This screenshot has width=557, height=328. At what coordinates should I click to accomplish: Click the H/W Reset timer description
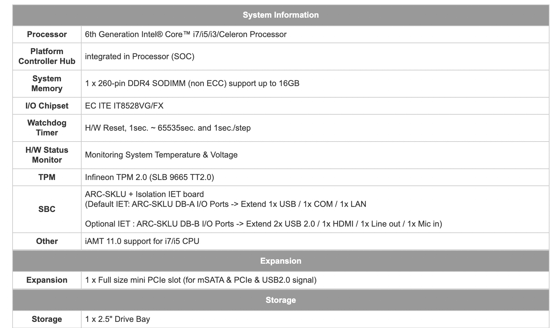pyautogui.click(x=168, y=128)
